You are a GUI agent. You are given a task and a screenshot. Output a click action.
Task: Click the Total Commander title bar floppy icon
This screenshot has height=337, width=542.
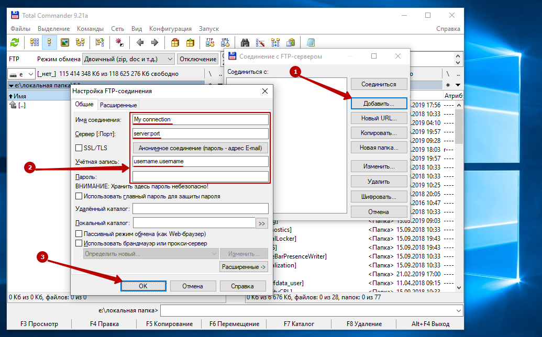pos(15,15)
